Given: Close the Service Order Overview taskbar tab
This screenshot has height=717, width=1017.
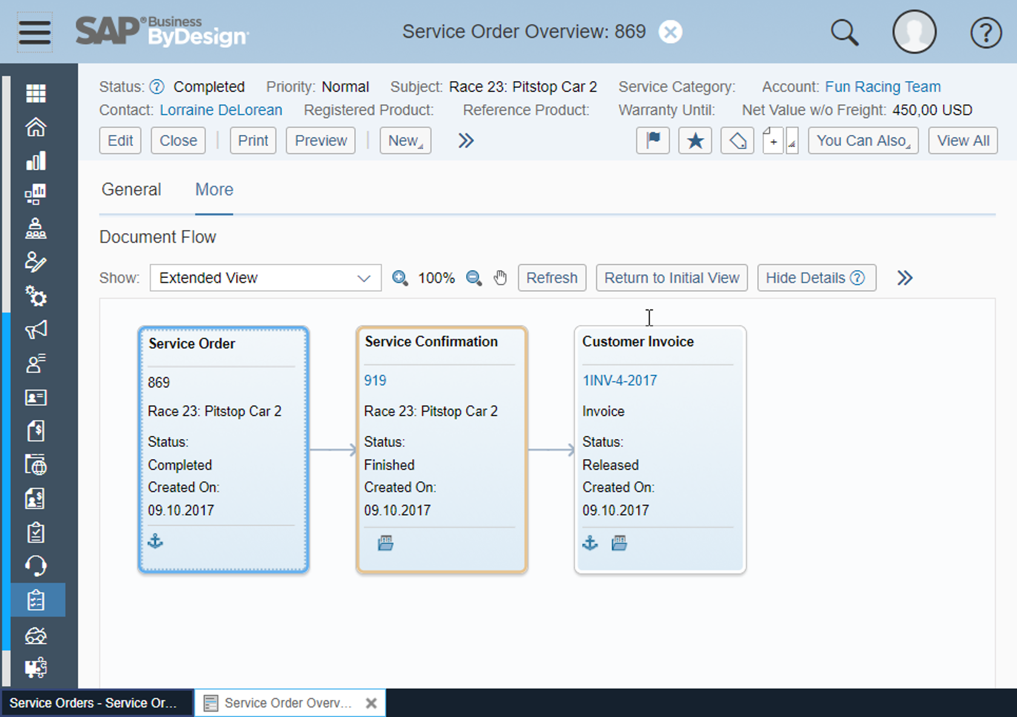Looking at the screenshot, I should coord(371,703).
